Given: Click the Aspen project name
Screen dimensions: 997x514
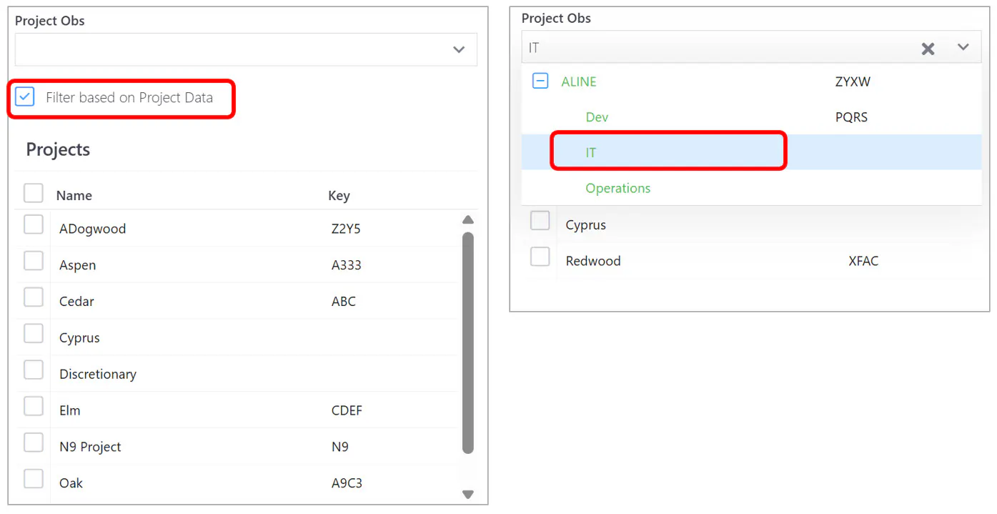Looking at the screenshot, I should tap(78, 265).
